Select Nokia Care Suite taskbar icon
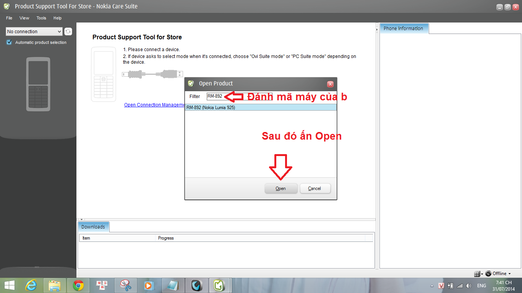The height and width of the screenshot is (293, 522). coord(220,285)
